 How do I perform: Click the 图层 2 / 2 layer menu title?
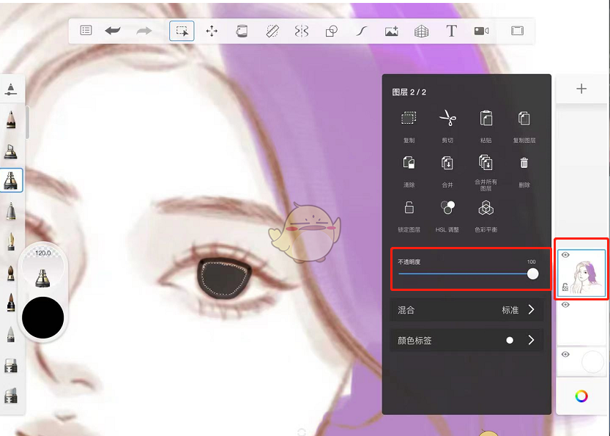click(409, 92)
